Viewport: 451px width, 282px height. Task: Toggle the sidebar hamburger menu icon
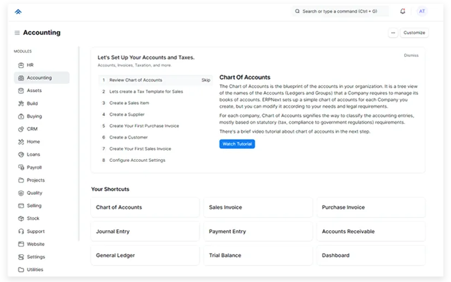point(17,33)
